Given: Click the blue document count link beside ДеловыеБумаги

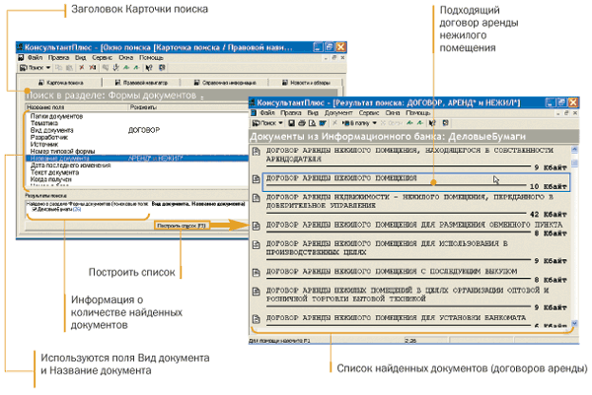Looking at the screenshot, I should coord(77,209).
